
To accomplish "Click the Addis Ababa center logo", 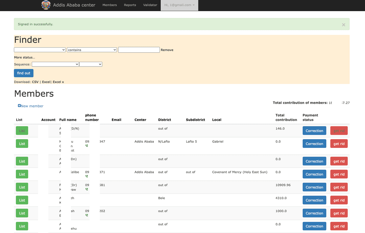I will (x=46, y=5).
